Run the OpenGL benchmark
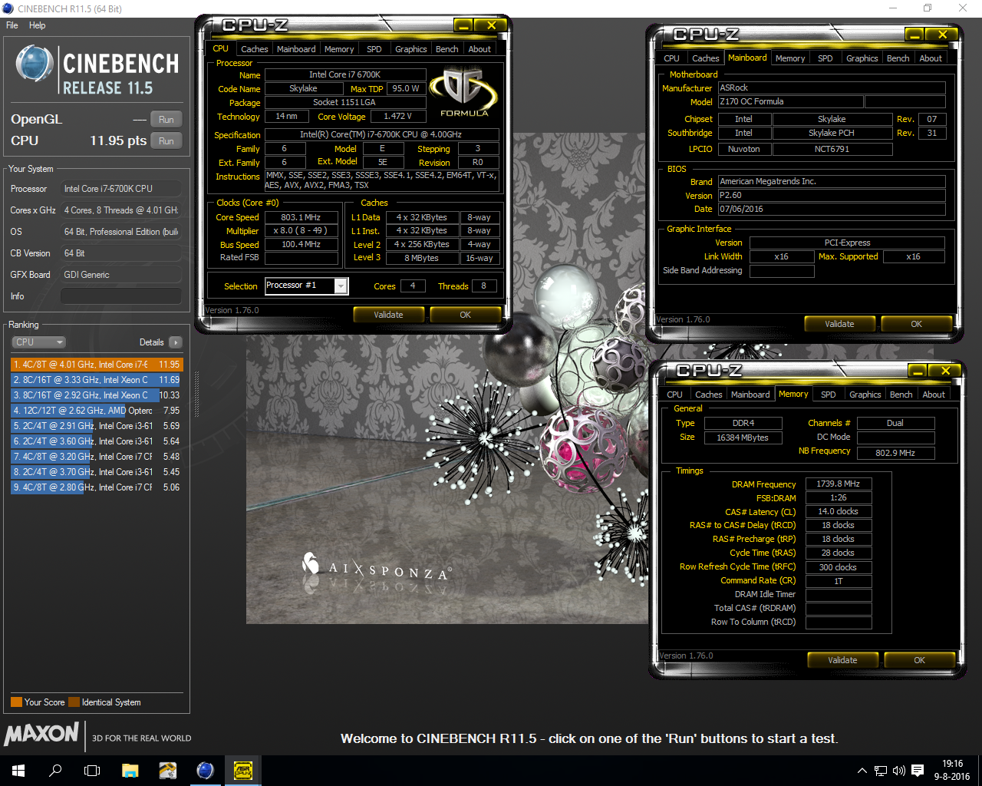 (x=166, y=120)
